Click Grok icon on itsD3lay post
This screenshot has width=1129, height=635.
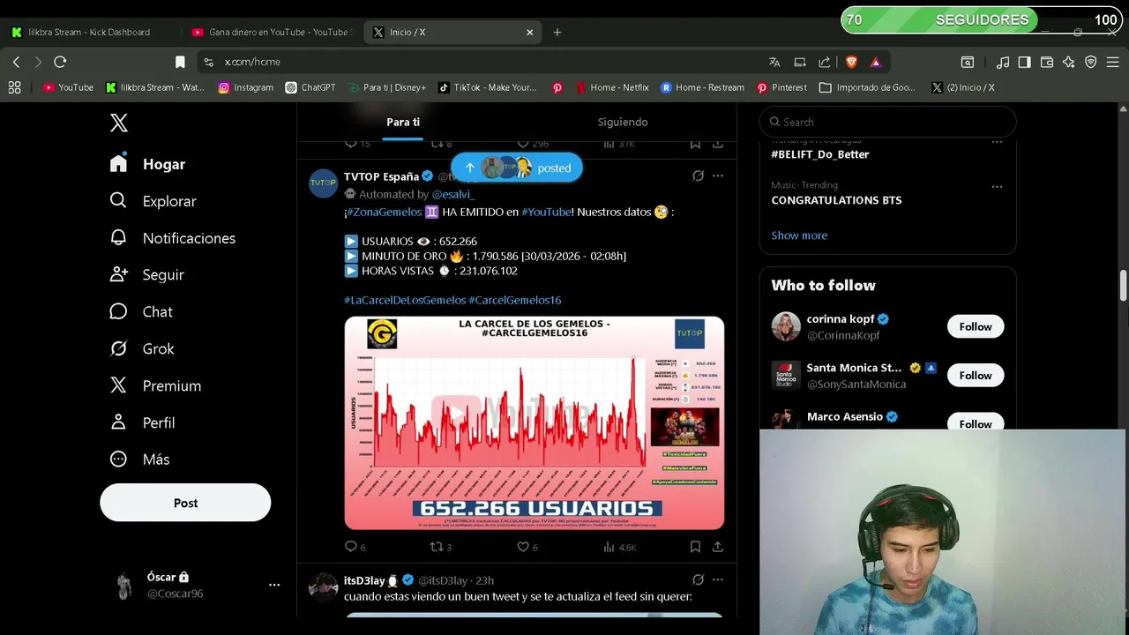coord(698,579)
